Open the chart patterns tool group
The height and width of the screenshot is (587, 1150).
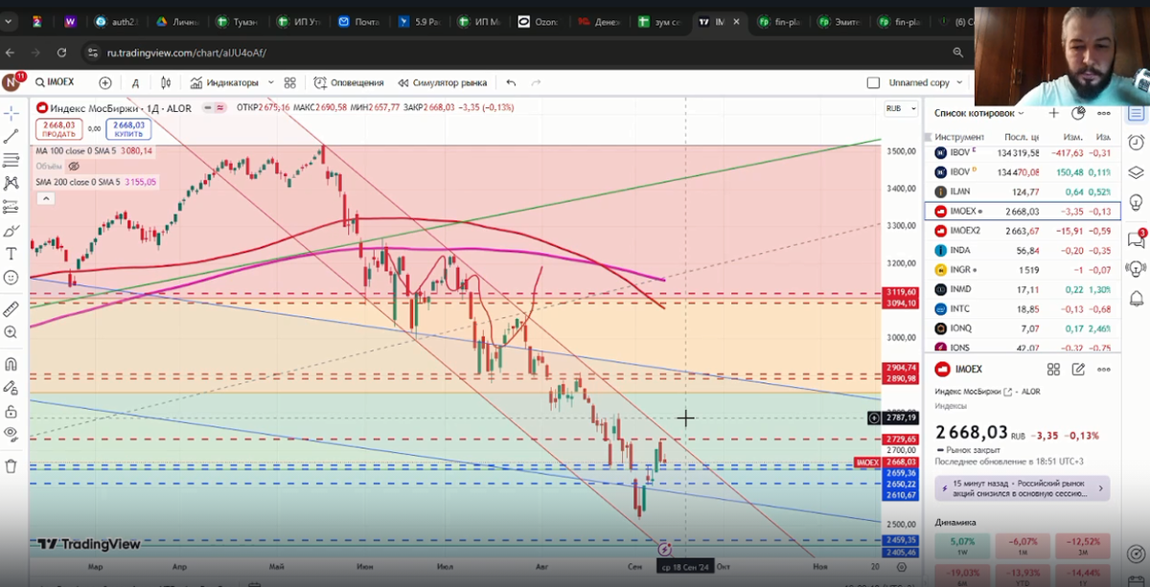click(11, 183)
